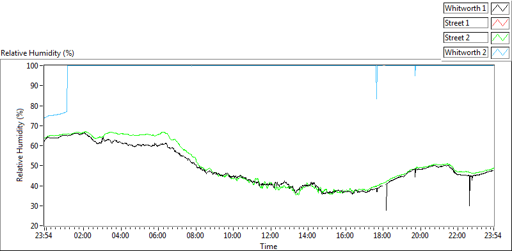Select the Whitworth 2 legend label

click(466, 52)
